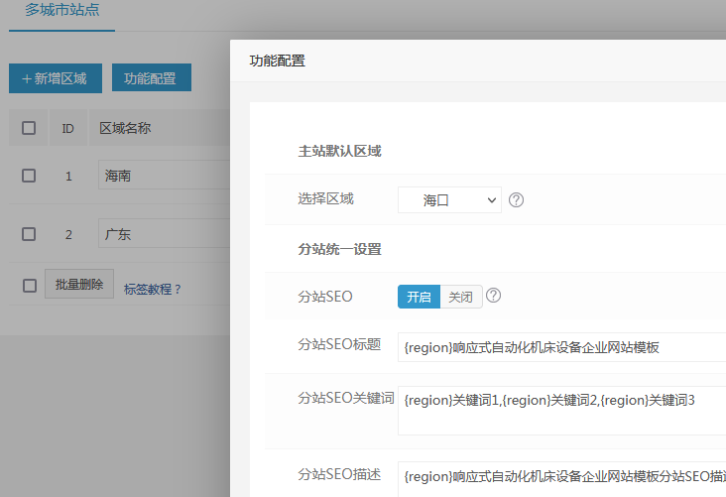The width and height of the screenshot is (726, 497).
Task: Click the 区域名称 column header
Action: point(125,128)
